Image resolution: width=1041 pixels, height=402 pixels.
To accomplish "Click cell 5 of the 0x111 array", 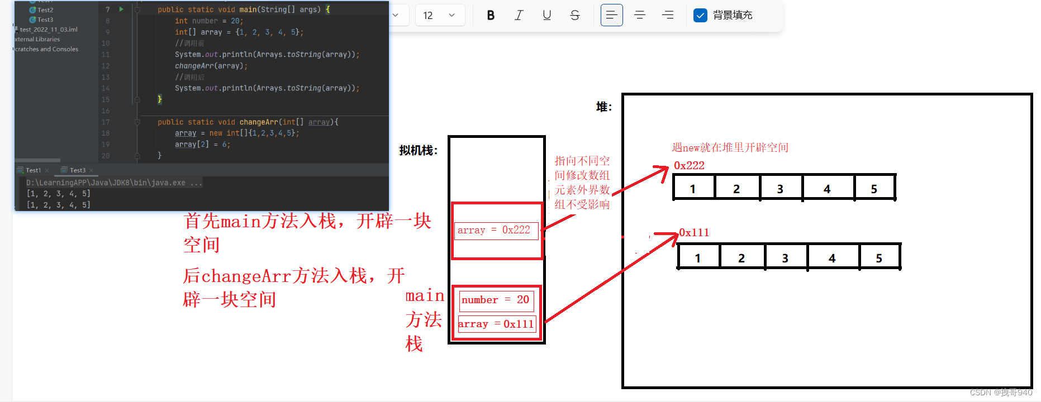I will pyautogui.click(x=879, y=257).
